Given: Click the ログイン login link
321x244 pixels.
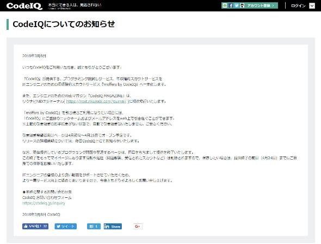Looking at the screenshot, I should point(298,6).
